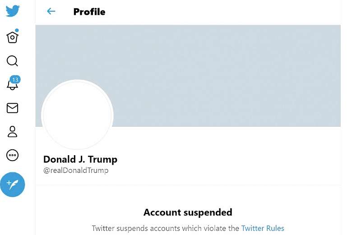The width and height of the screenshot is (361, 235).
Task: Click the @realDonaldTrump handle
Action: (x=76, y=170)
